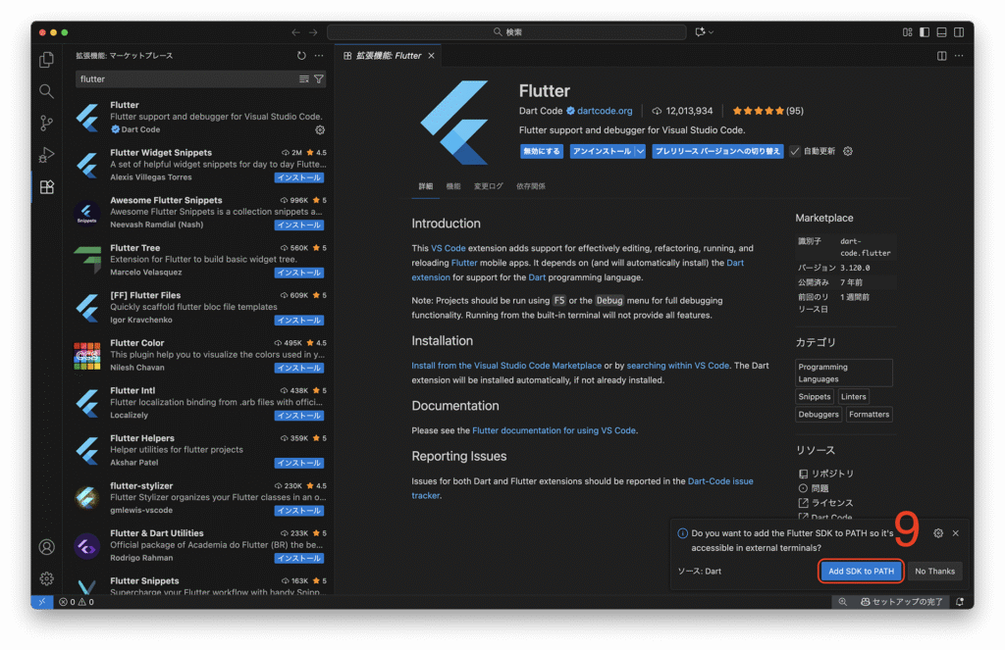This screenshot has height=650, width=1005.
Task: Open the dartcode.org publisher link
Action: pyautogui.click(x=605, y=111)
